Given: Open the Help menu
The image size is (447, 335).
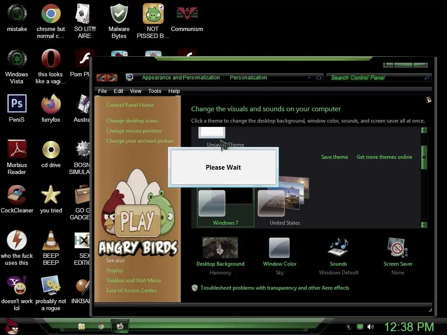Looking at the screenshot, I should [x=174, y=91].
